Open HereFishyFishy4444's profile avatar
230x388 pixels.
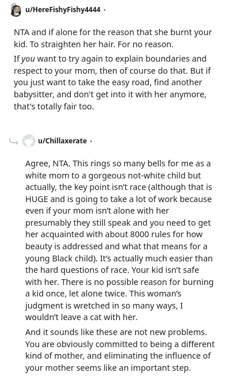point(16,10)
